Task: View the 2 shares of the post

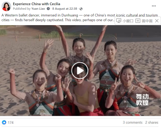Action: [x=152, y=123]
